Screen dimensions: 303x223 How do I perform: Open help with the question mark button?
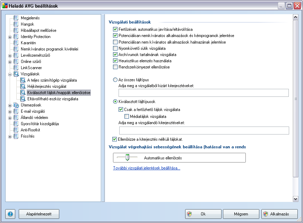pos(10,214)
